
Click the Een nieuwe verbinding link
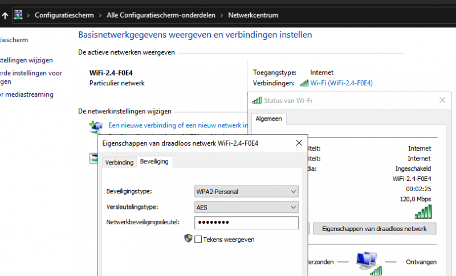(x=178, y=125)
